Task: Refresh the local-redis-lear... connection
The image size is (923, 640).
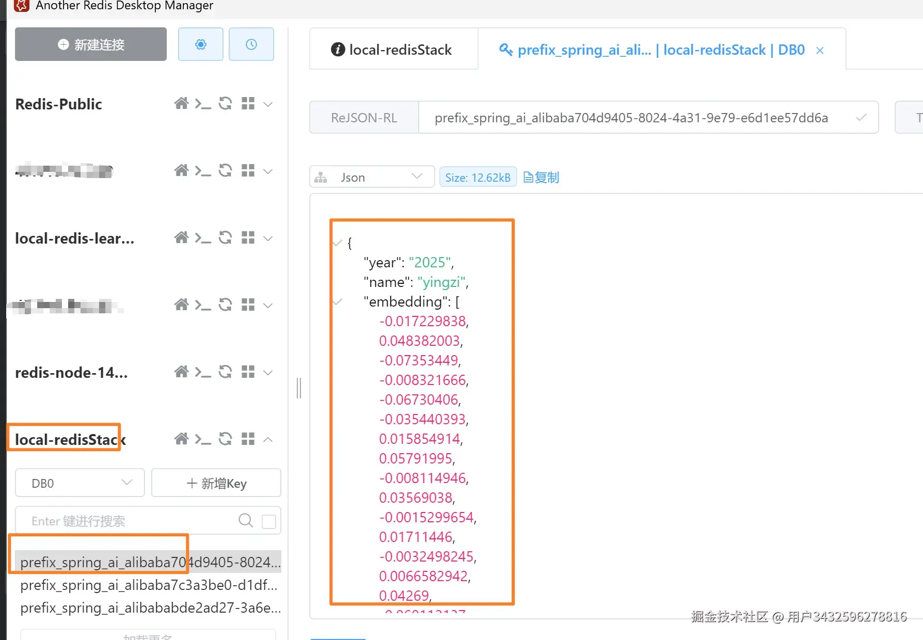Action: pos(225,238)
